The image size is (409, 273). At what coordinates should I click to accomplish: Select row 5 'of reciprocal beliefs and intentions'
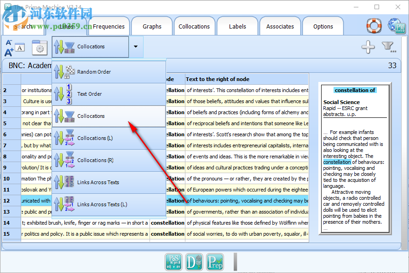pyautogui.click(x=247, y=123)
